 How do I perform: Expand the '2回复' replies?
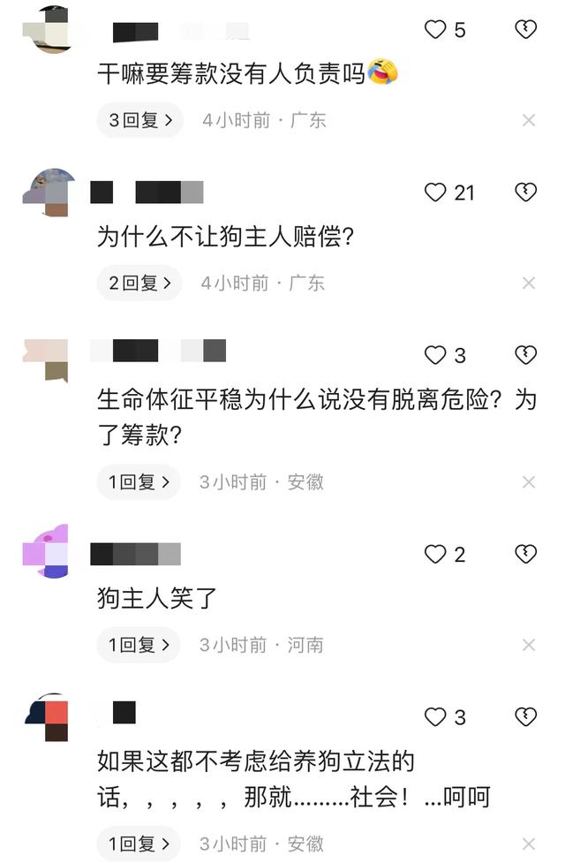(139, 283)
